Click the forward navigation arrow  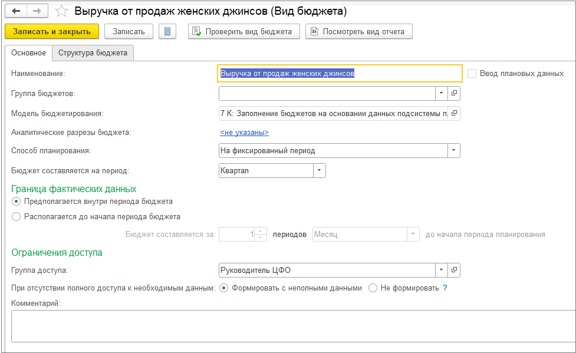(37, 11)
